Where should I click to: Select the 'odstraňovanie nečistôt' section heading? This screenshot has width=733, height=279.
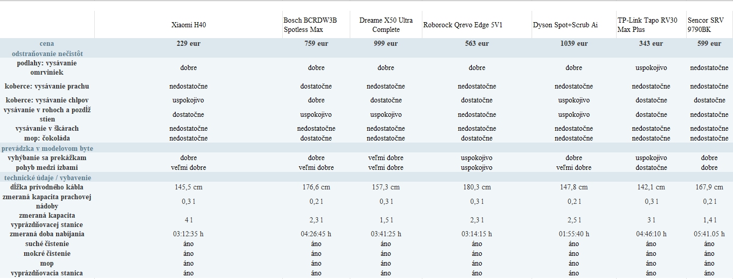pyautogui.click(x=47, y=54)
